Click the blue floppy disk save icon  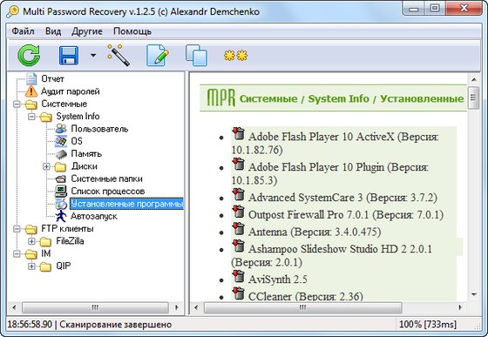[x=69, y=56]
